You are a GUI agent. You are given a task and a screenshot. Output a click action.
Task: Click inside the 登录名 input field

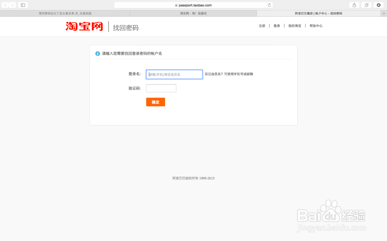[x=174, y=74]
